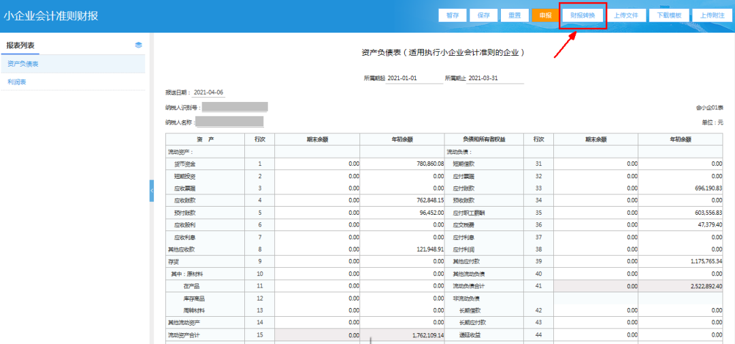Screen dimensions: 735x344
Task: Click 应收票据 期末余额 cell
Action: tap(317, 188)
